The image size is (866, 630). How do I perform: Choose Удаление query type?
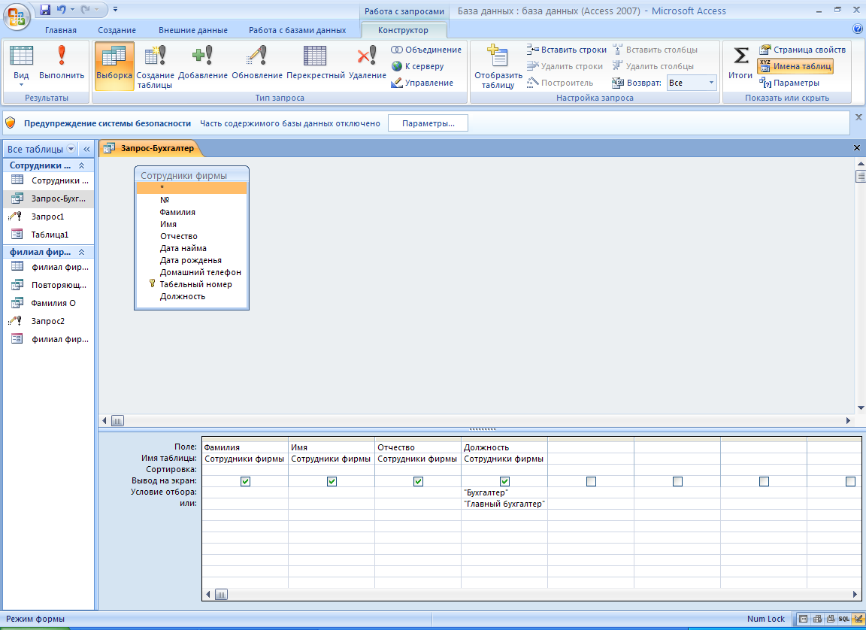(x=368, y=64)
